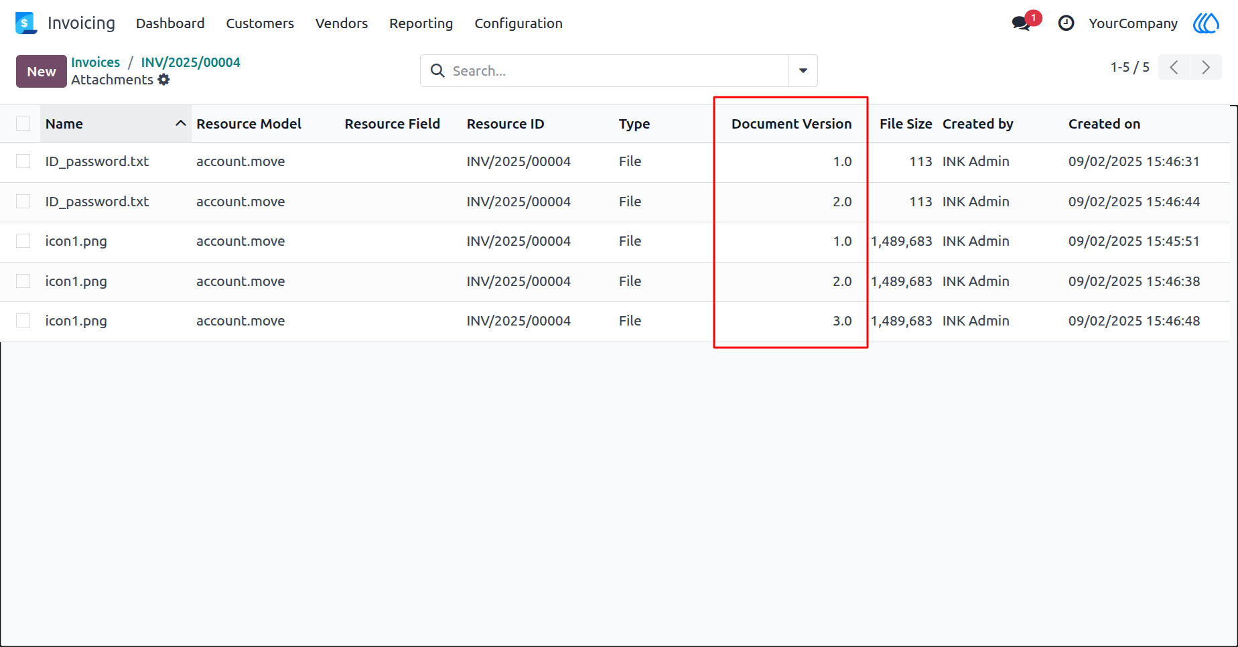Click the YourCompany switcher

(1133, 23)
